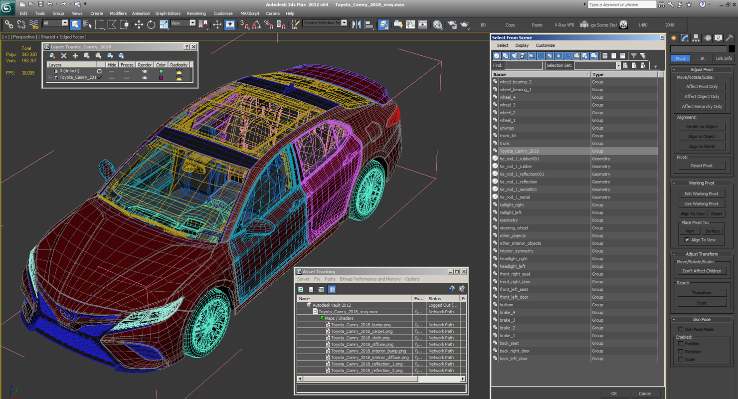
Task: Click the Find input field in Select From Scene
Action: pos(524,66)
